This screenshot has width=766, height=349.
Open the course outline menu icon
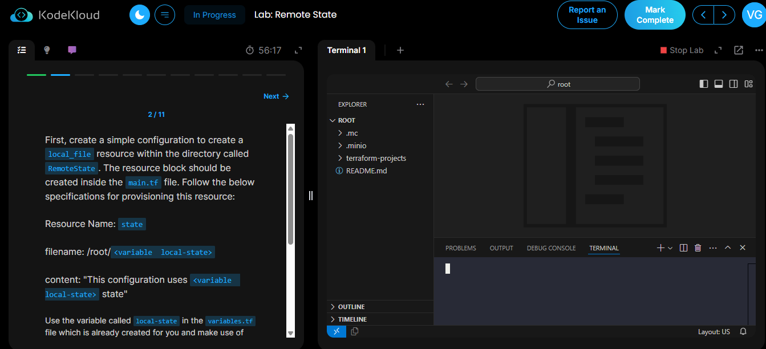(165, 15)
